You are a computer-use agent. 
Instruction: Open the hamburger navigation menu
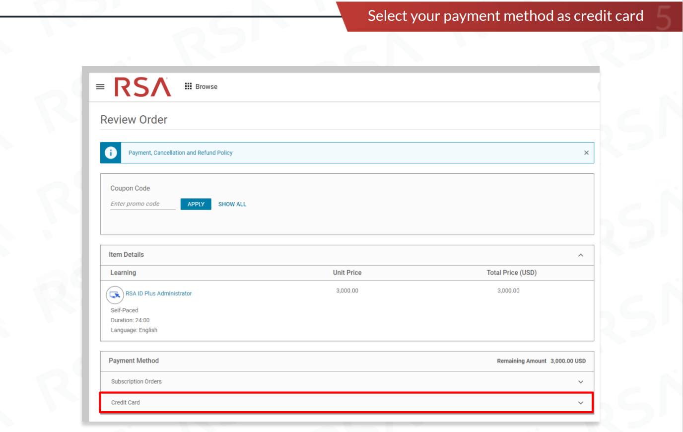[x=100, y=86]
